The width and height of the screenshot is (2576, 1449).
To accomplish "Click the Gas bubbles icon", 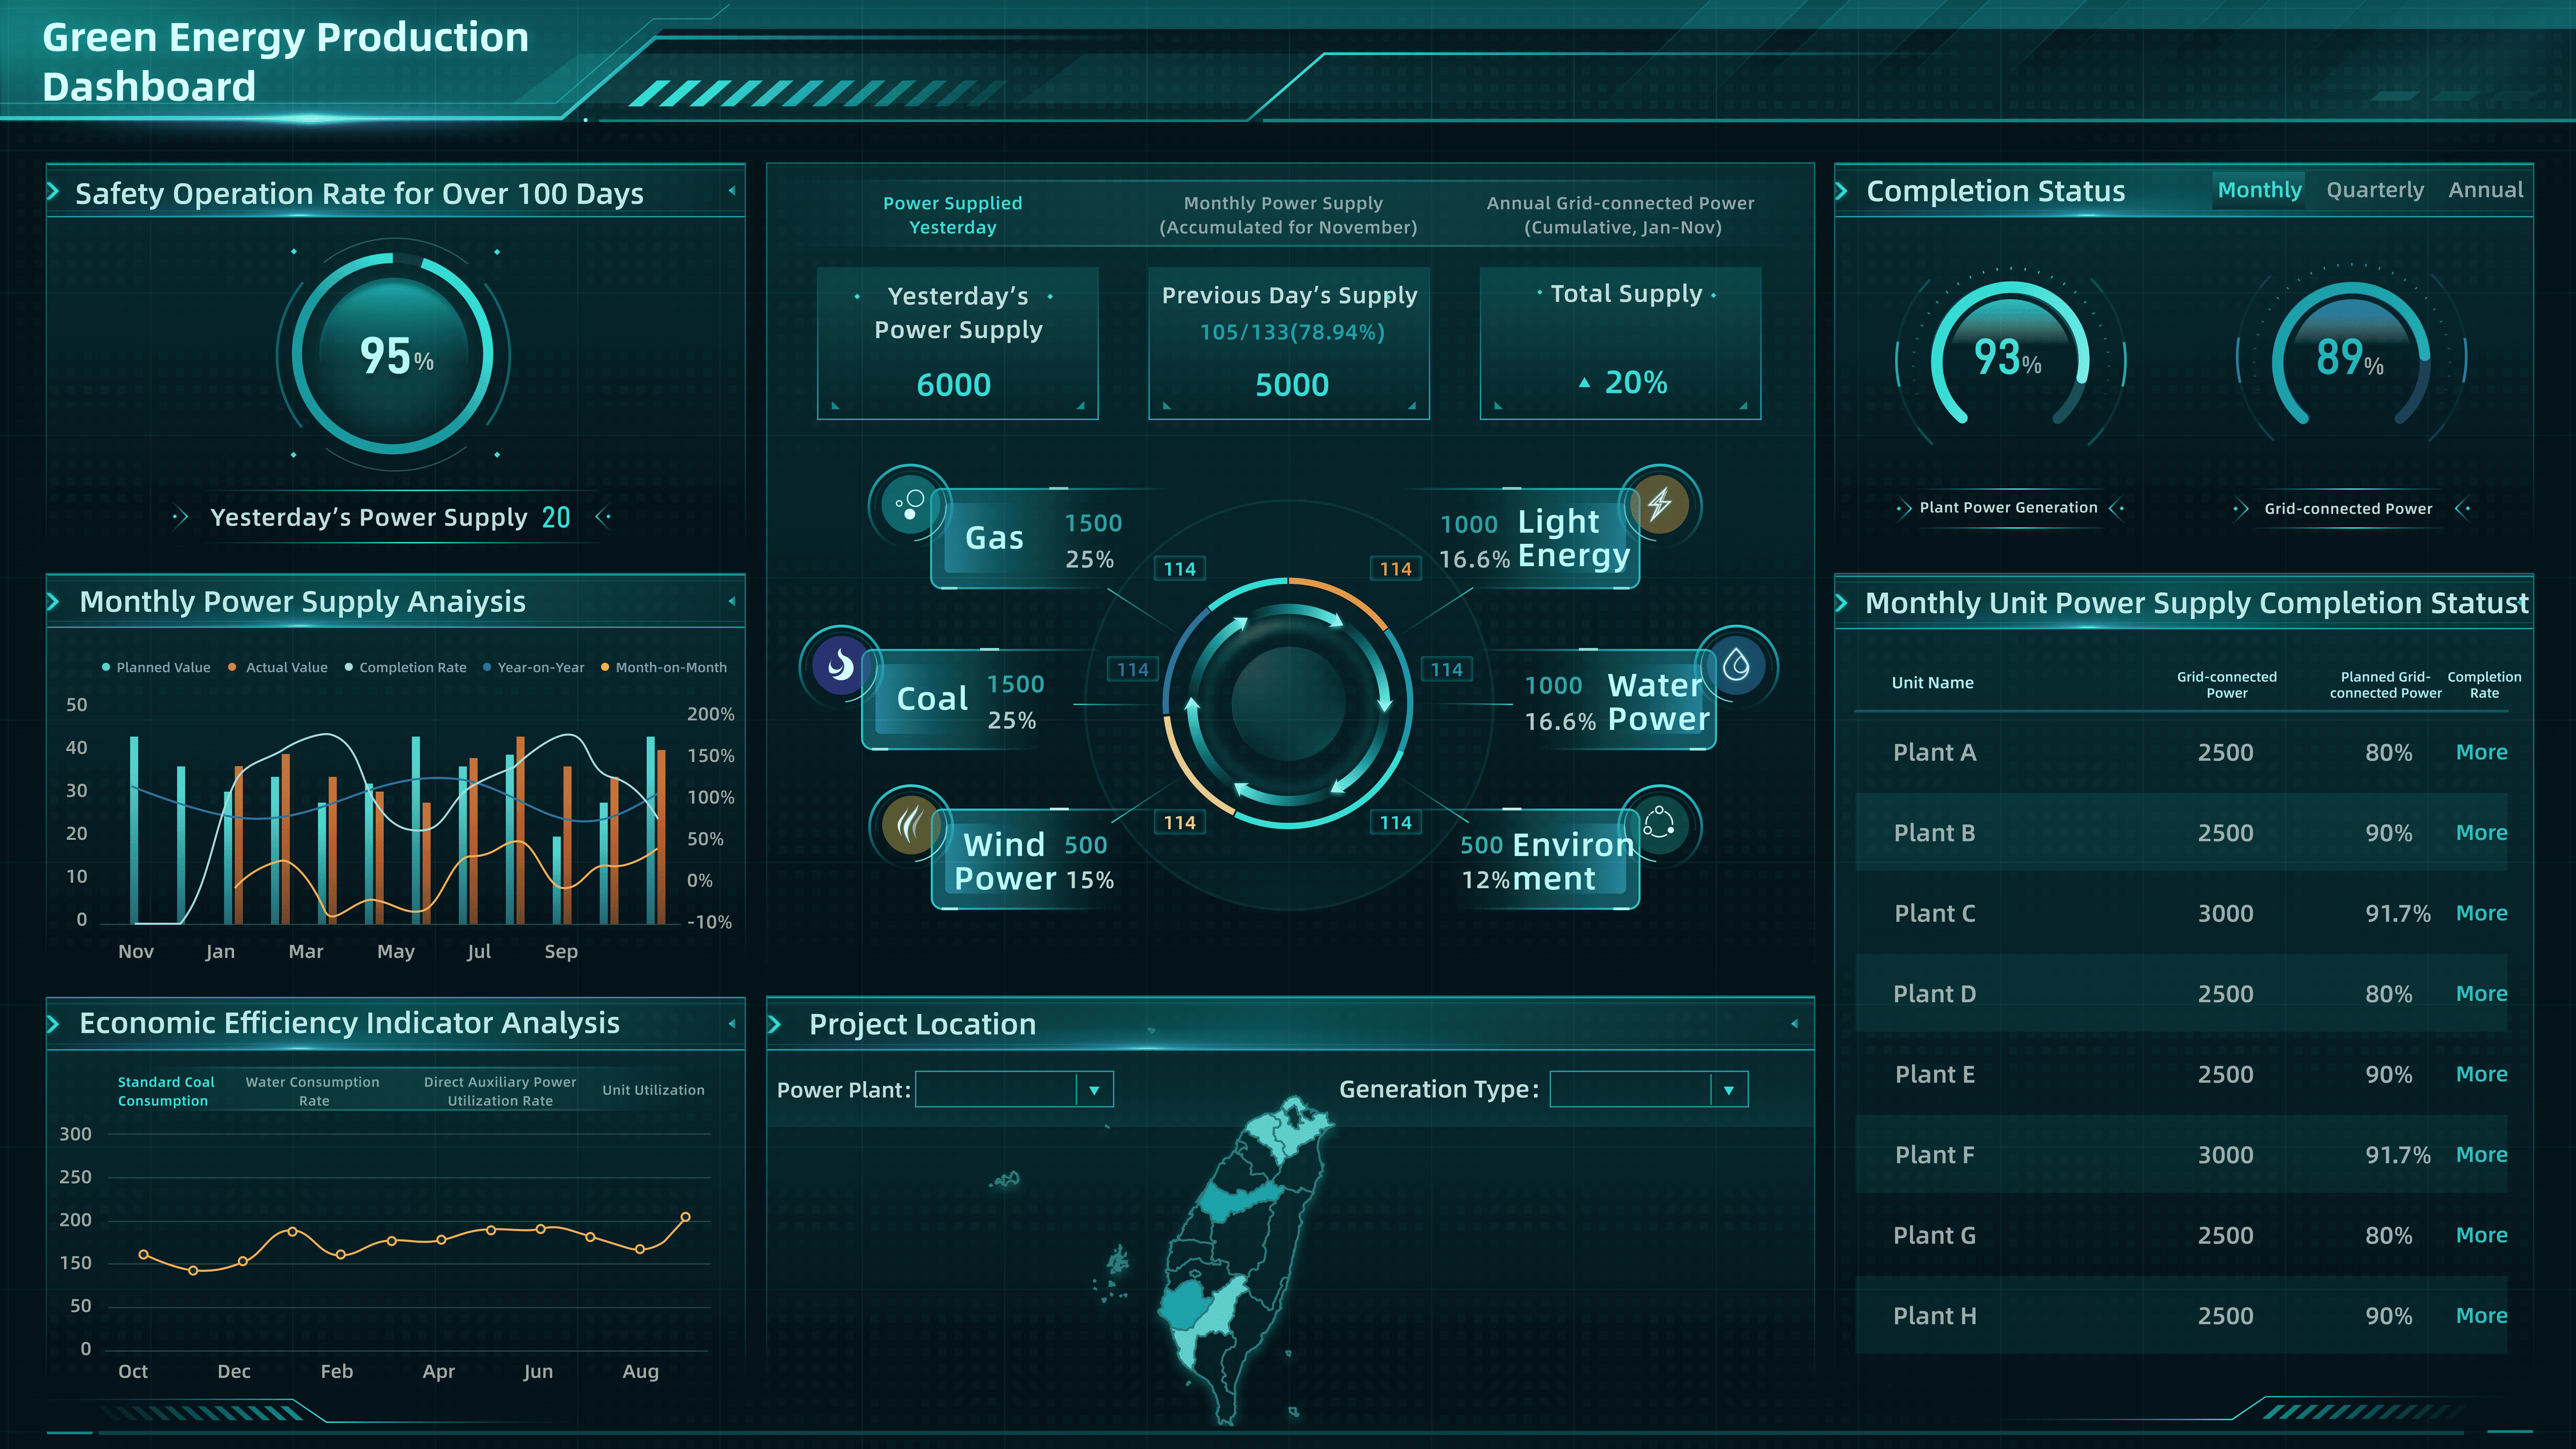I will point(910,504).
